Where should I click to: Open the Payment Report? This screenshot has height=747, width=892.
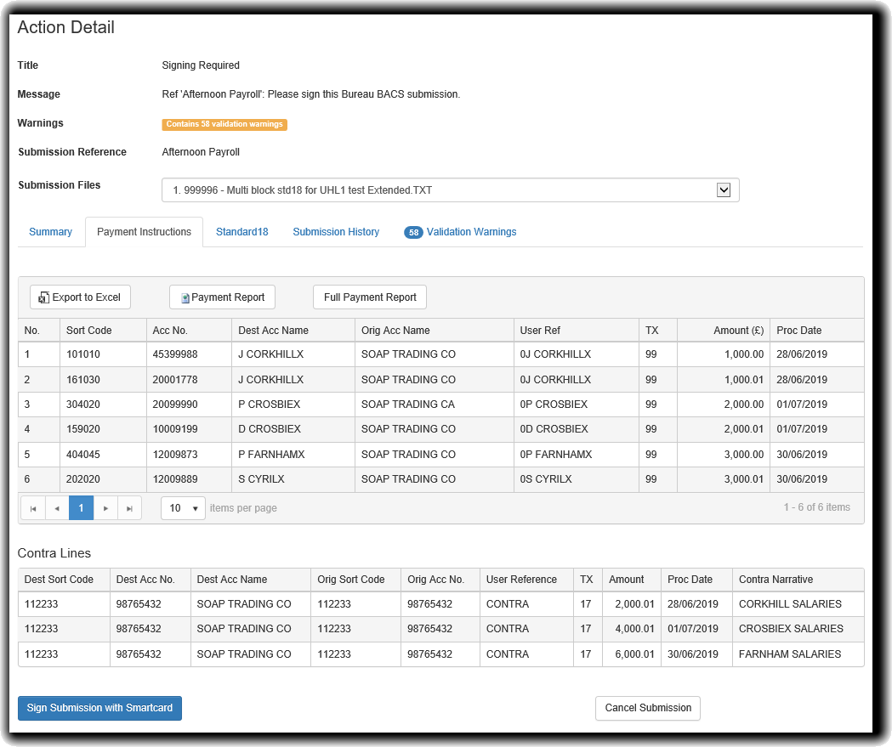click(x=222, y=297)
